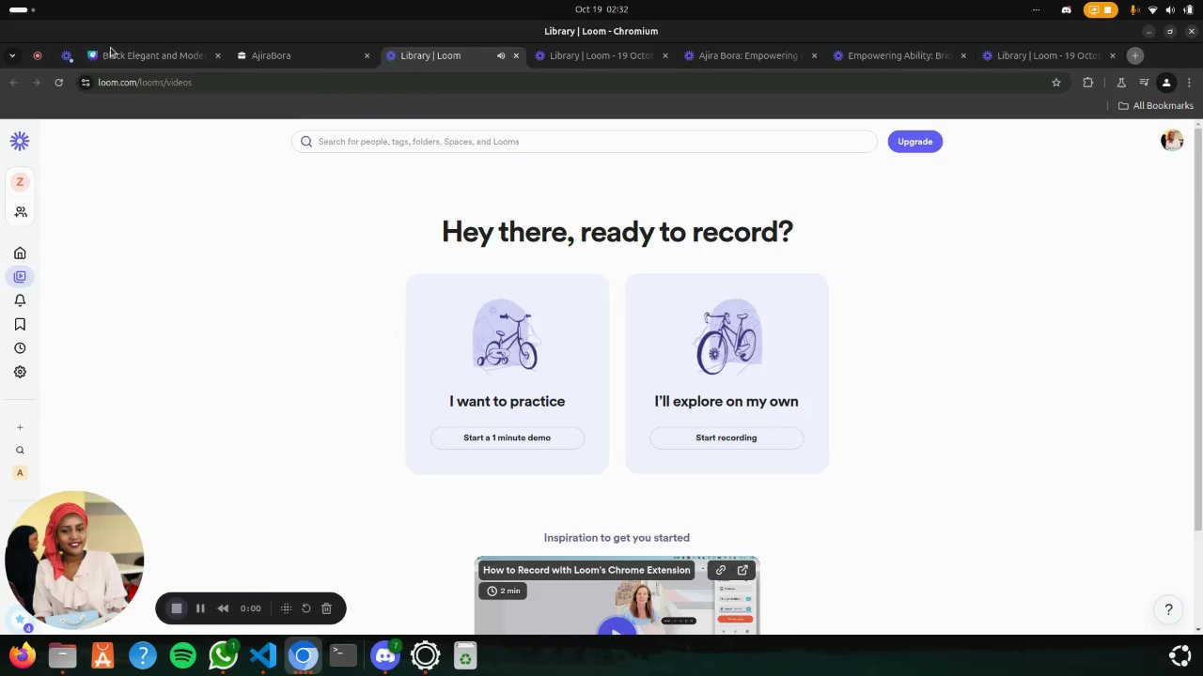Open first Library | Loom - 19 October tab
The height and width of the screenshot is (676, 1203).
point(601,55)
